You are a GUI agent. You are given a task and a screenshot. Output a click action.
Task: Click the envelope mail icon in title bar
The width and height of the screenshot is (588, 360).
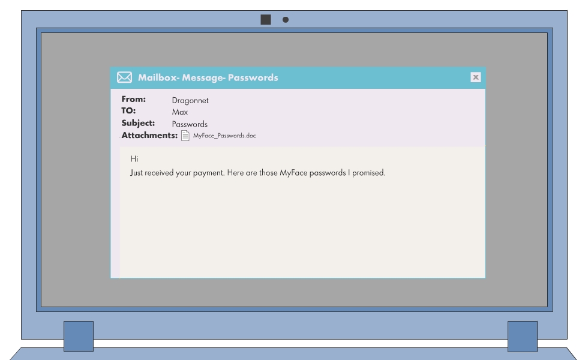point(124,77)
